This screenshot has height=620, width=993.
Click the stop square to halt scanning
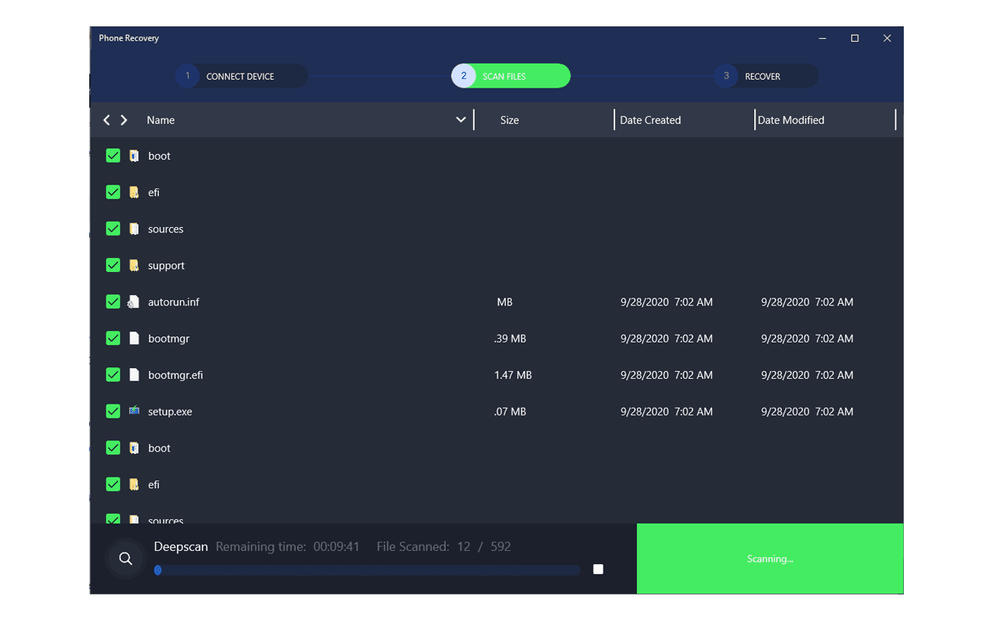tap(597, 568)
